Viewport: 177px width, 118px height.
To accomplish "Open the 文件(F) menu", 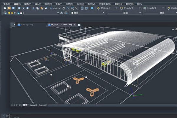I will pos(6,4).
